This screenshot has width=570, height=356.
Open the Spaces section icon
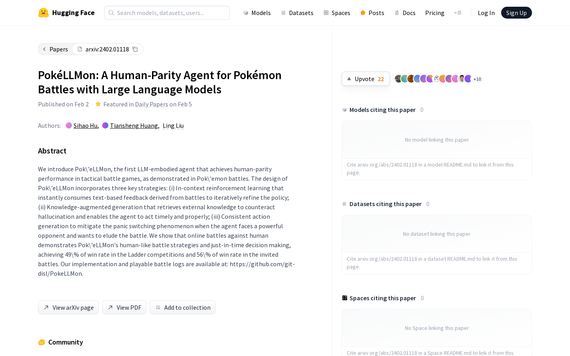(x=326, y=13)
